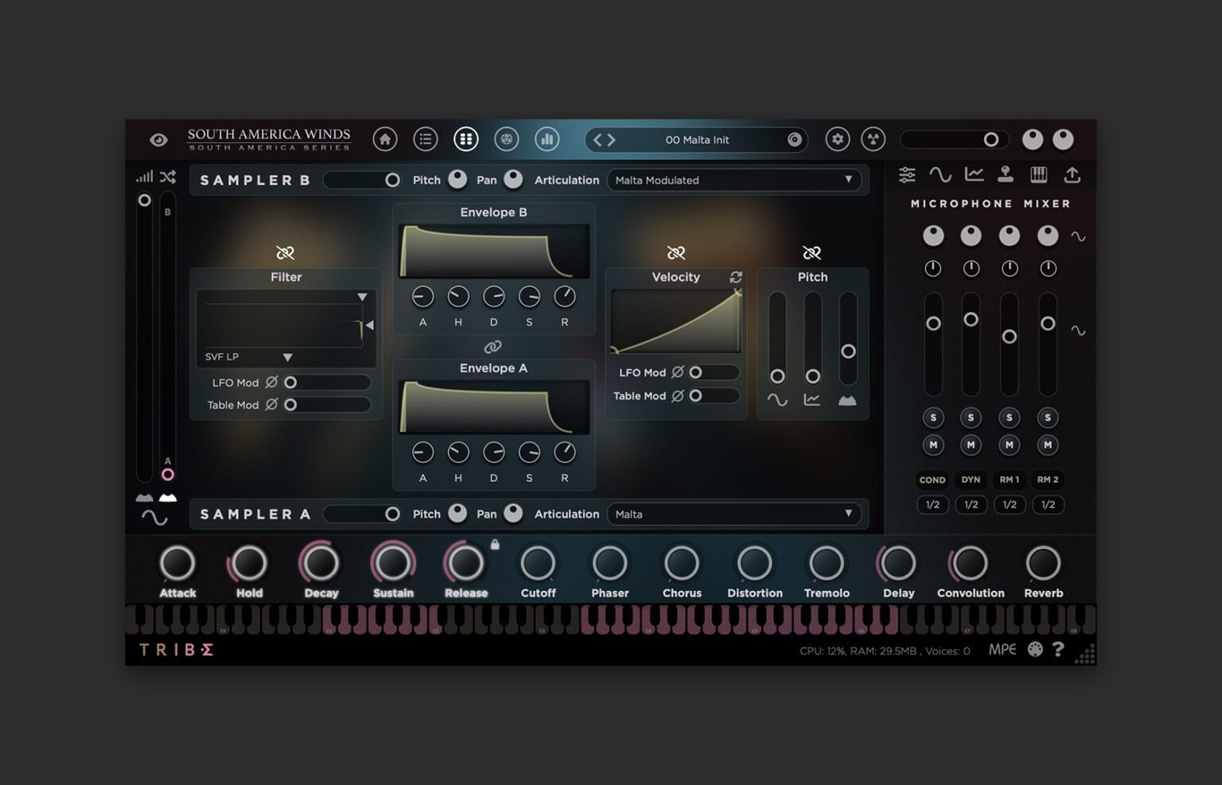Solo the COND microphone channel
Screen dimensions: 1222x785
coord(932,417)
